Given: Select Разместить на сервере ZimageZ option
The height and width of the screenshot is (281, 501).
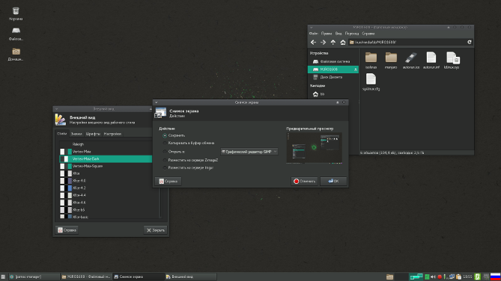Looking at the screenshot, I should (x=190, y=160).
